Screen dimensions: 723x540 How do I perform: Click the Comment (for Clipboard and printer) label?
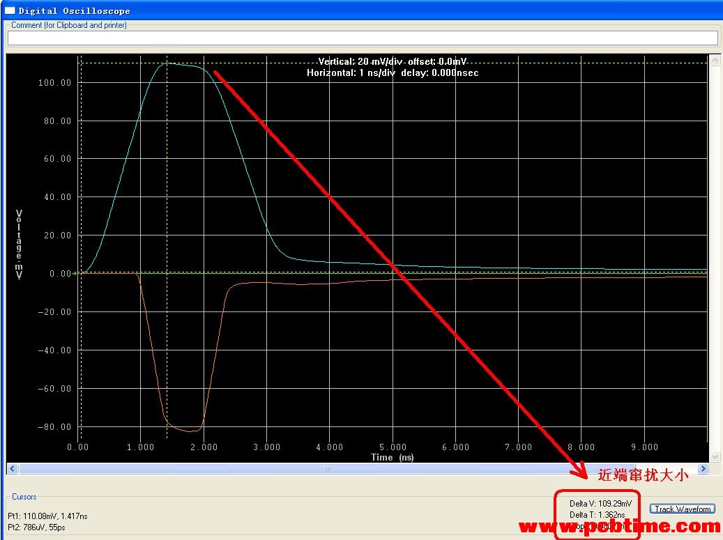[x=69, y=25]
